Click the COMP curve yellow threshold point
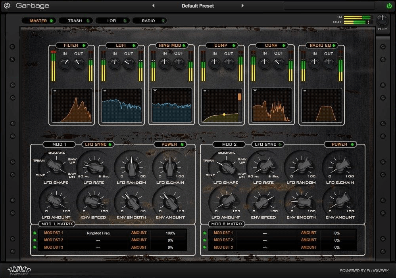The image size is (396, 278). click(x=224, y=114)
